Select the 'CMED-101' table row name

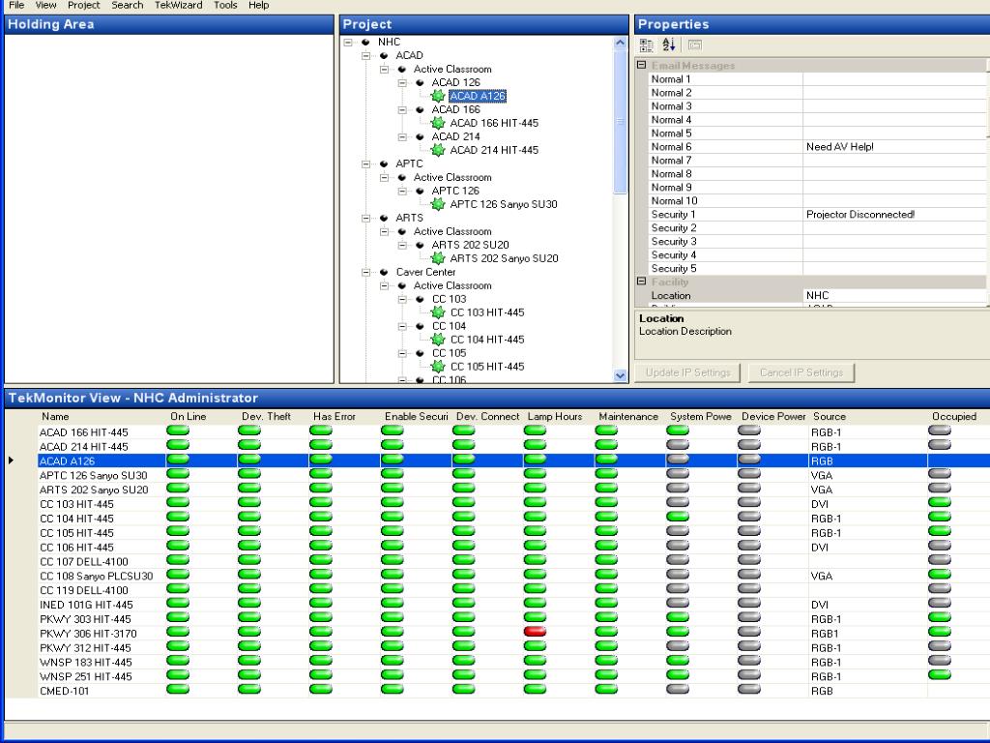(65, 691)
